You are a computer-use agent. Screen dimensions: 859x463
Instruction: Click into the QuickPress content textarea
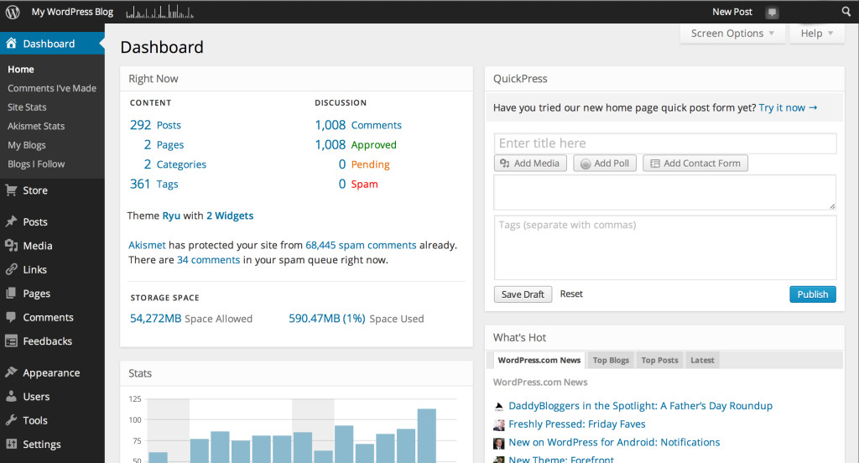(665, 192)
